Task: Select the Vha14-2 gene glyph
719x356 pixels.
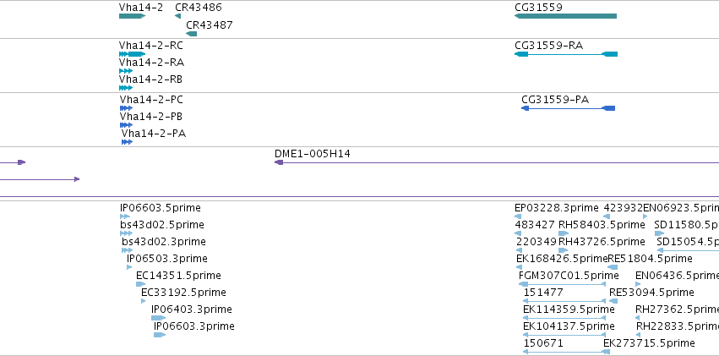Action: [x=132, y=16]
